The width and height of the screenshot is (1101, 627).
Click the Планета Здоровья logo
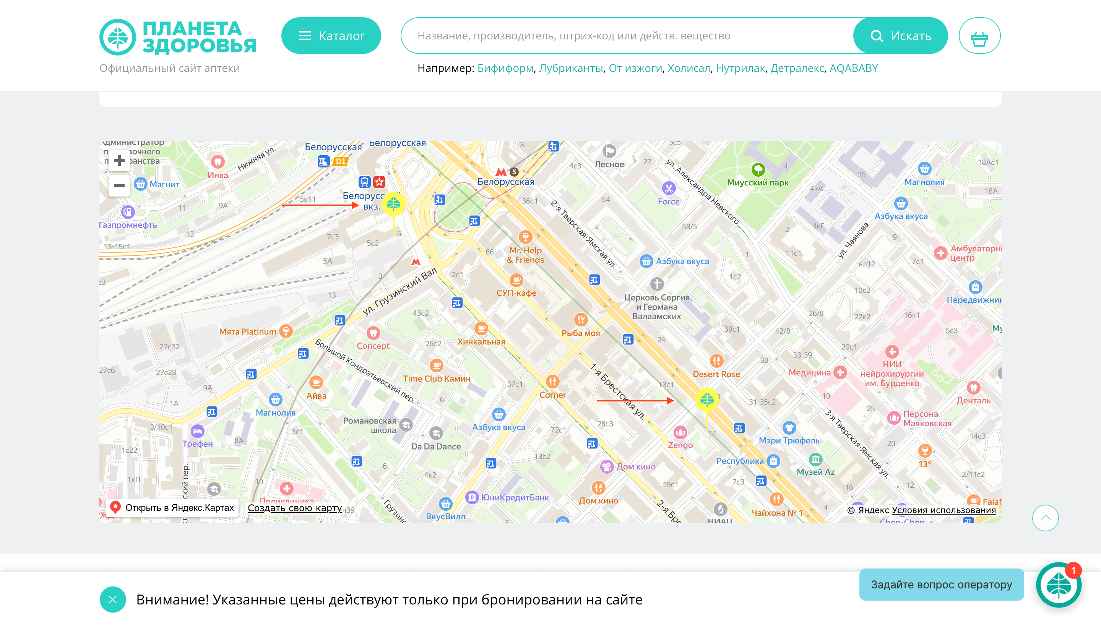coord(178,37)
